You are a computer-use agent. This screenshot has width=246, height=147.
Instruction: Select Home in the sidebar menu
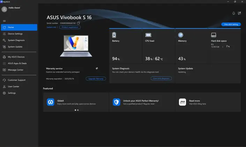tap(19, 27)
